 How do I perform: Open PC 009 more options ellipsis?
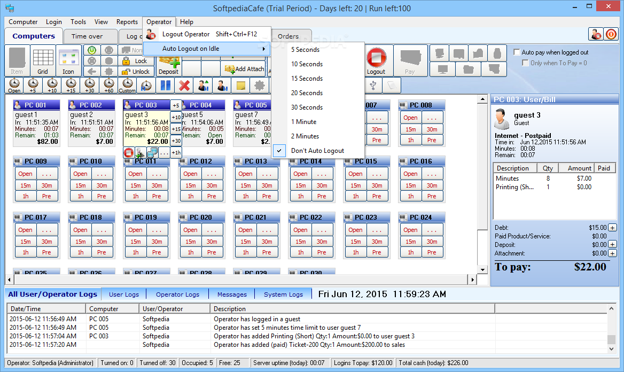click(46, 174)
